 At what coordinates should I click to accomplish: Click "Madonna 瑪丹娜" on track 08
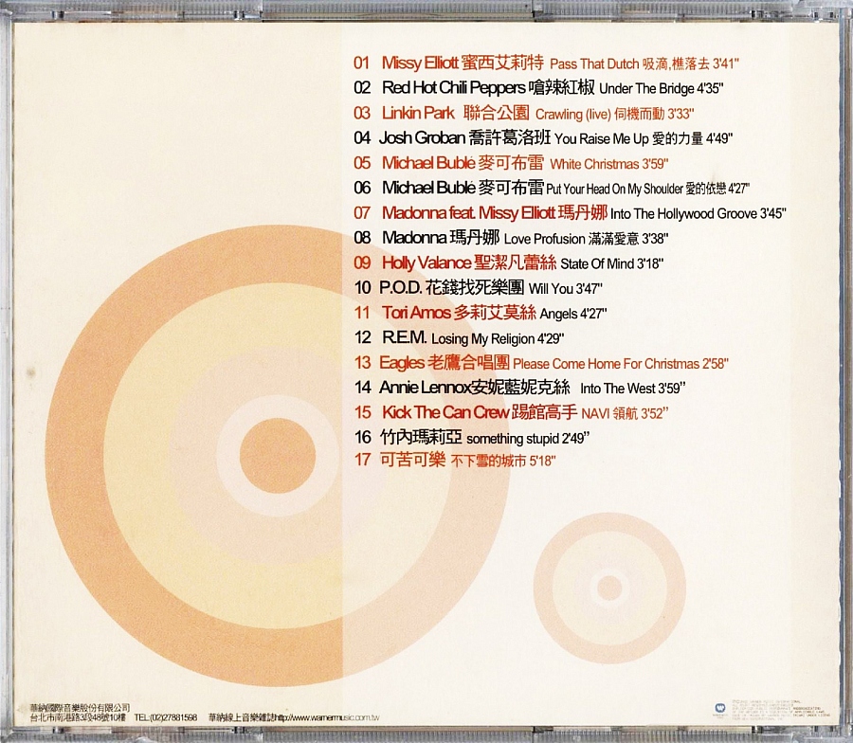[x=440, y=238]
